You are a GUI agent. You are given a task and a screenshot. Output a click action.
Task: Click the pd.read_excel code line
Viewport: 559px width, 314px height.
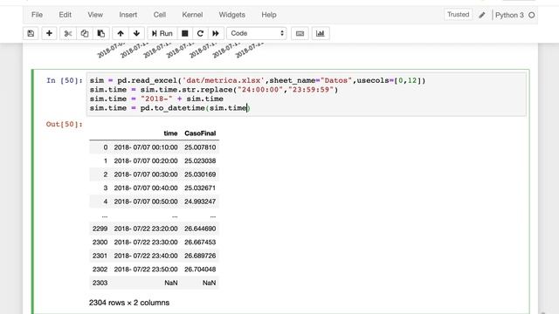click(258, 80)
